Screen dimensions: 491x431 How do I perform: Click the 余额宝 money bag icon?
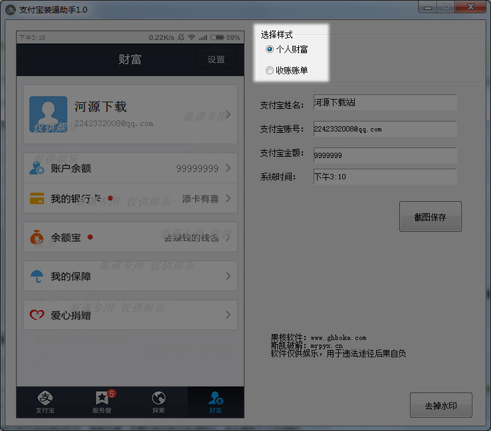(37, 237)
